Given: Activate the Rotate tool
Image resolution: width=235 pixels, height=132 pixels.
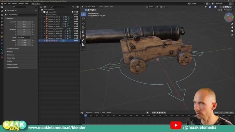Looking at the screenshot, I should (x=83, y=27).
